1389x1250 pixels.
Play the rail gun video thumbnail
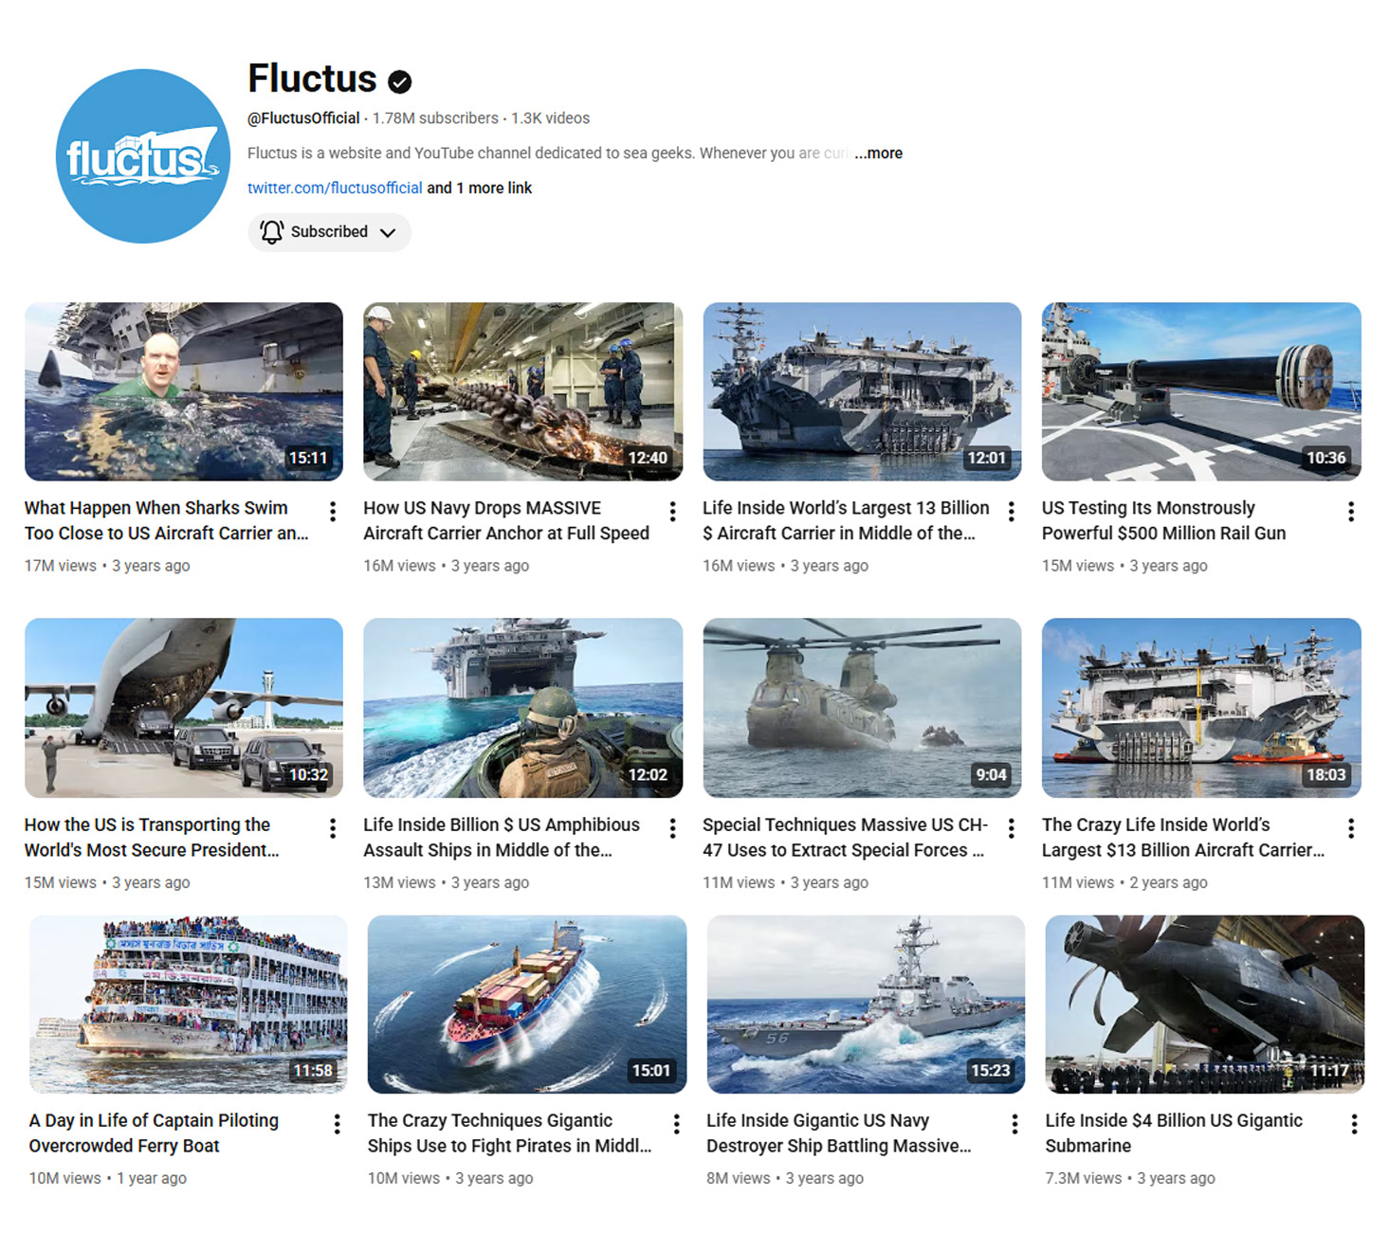click(x=1201, y=391)
